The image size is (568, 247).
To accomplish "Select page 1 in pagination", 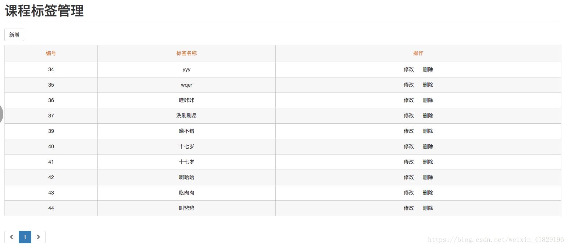I will click(x=25, y=237).
